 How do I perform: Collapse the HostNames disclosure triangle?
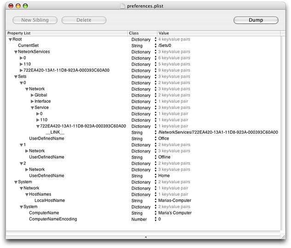27,195
